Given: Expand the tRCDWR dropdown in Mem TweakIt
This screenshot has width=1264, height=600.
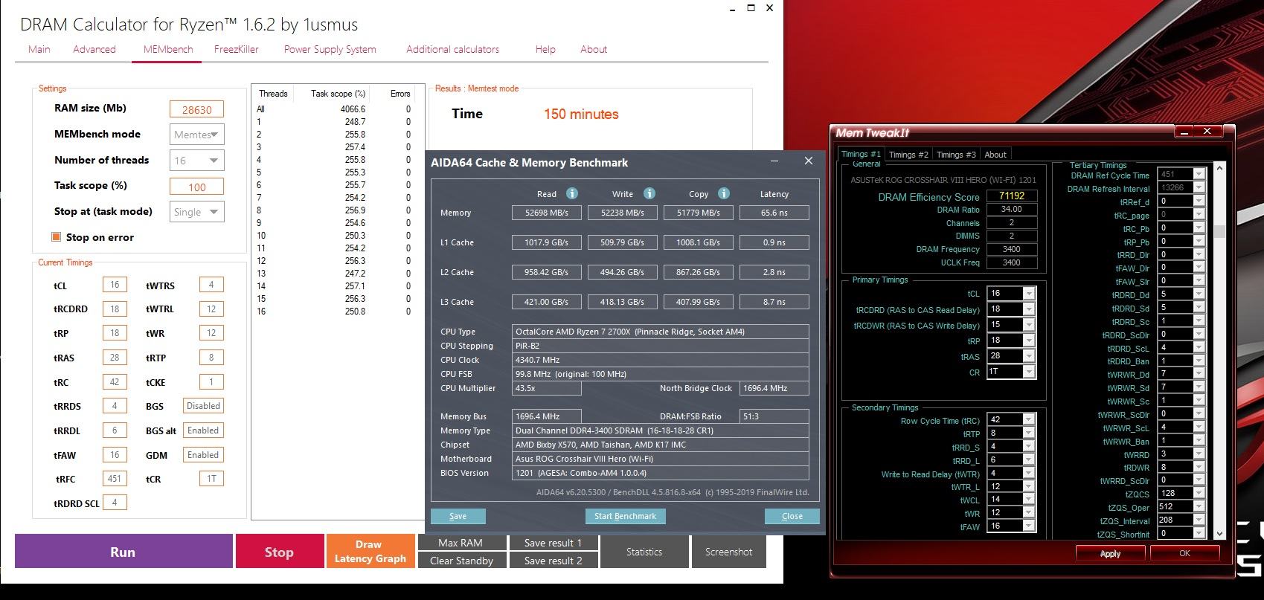Looking at the screenshot, I should 1029,325.
